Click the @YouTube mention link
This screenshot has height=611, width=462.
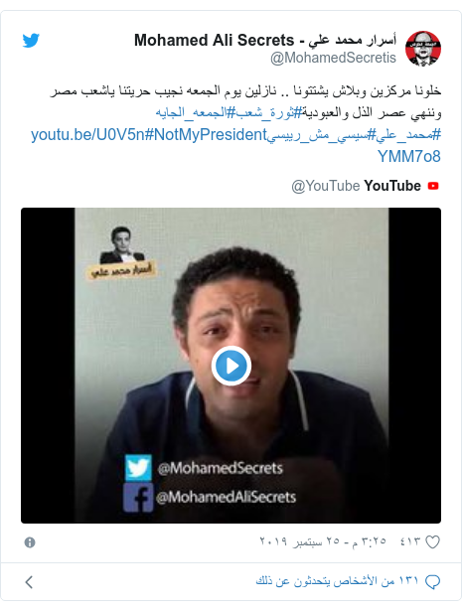coord(325,186)
